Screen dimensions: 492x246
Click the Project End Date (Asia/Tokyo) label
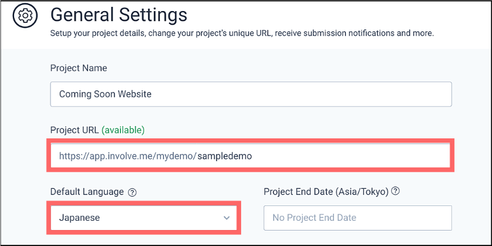326,191
